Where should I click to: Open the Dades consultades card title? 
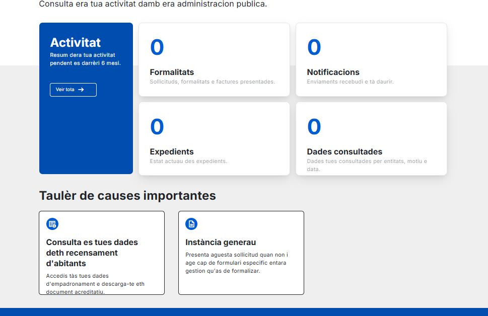[x=344, y=151]
